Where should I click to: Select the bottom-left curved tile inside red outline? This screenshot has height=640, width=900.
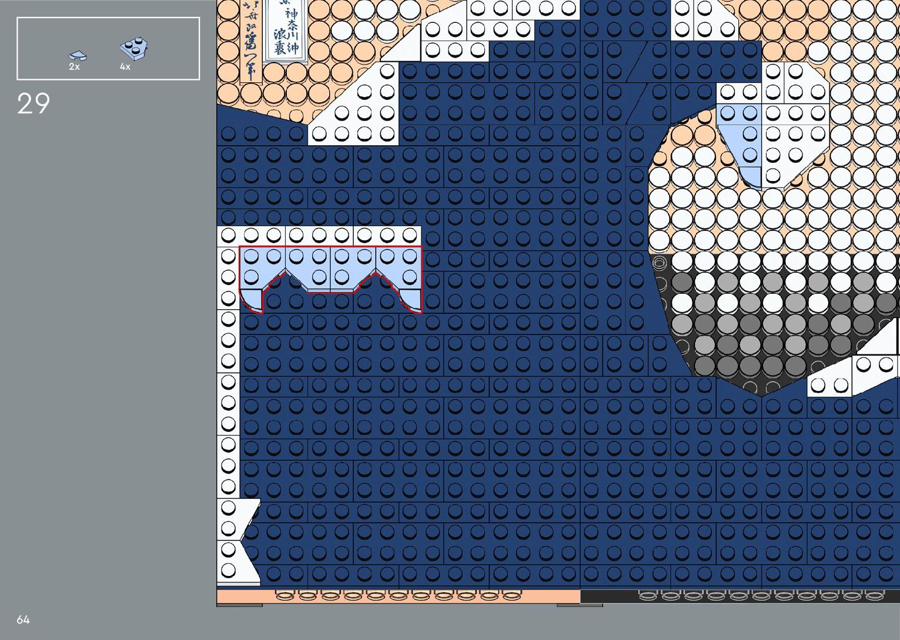pyautogui.click(x=252, y=300)
